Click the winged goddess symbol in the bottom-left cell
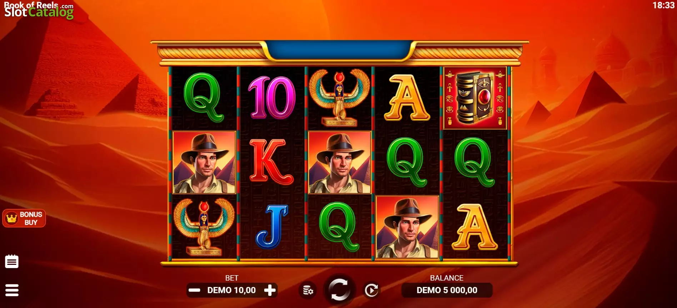This screenshot has height=308, width=677. pyautogui.click(x=204, y=227)
